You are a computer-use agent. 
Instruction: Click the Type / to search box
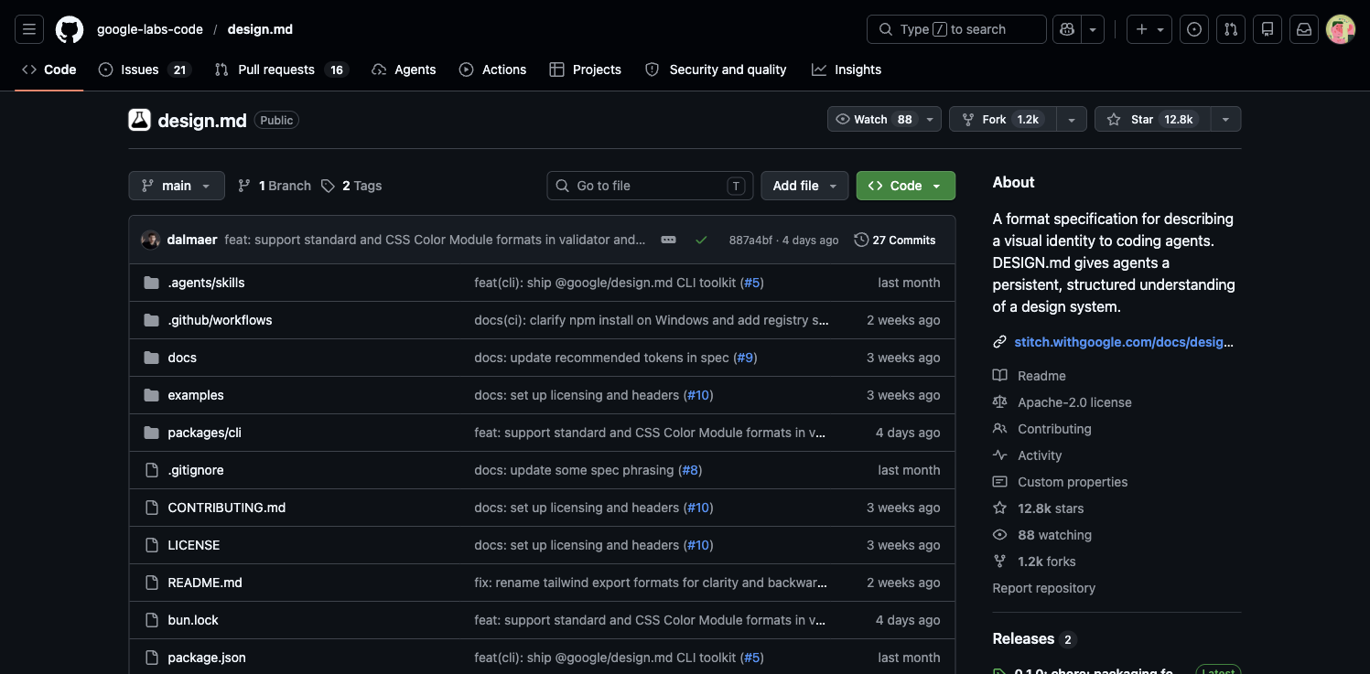click(956, 29)
